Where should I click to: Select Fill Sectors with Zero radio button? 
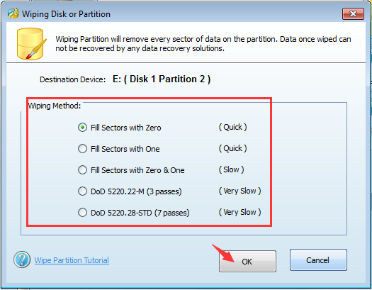click(82, 128)
